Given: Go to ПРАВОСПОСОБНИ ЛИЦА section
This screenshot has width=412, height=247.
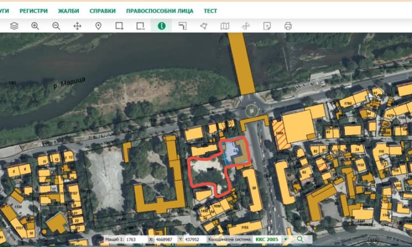Looking at the screenshot, I should [160, 11].
